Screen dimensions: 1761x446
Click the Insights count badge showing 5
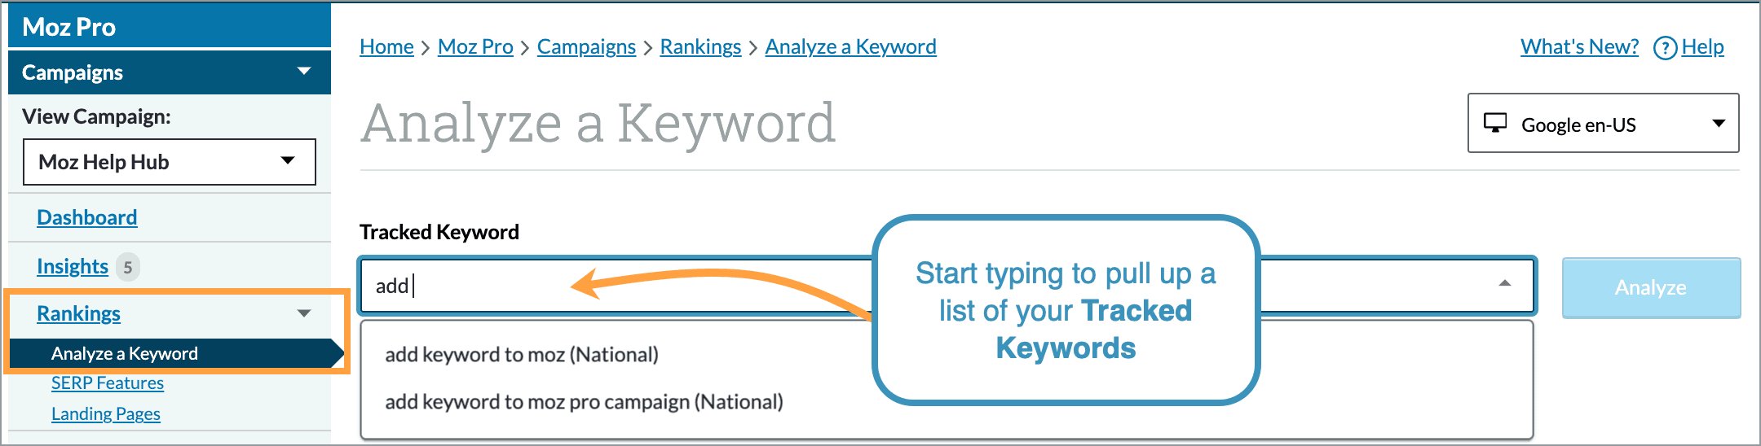pos(127,267)
